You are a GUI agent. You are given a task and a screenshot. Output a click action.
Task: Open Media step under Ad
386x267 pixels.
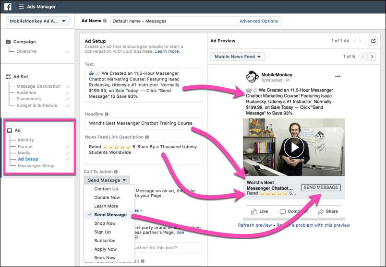click(24, 153)
